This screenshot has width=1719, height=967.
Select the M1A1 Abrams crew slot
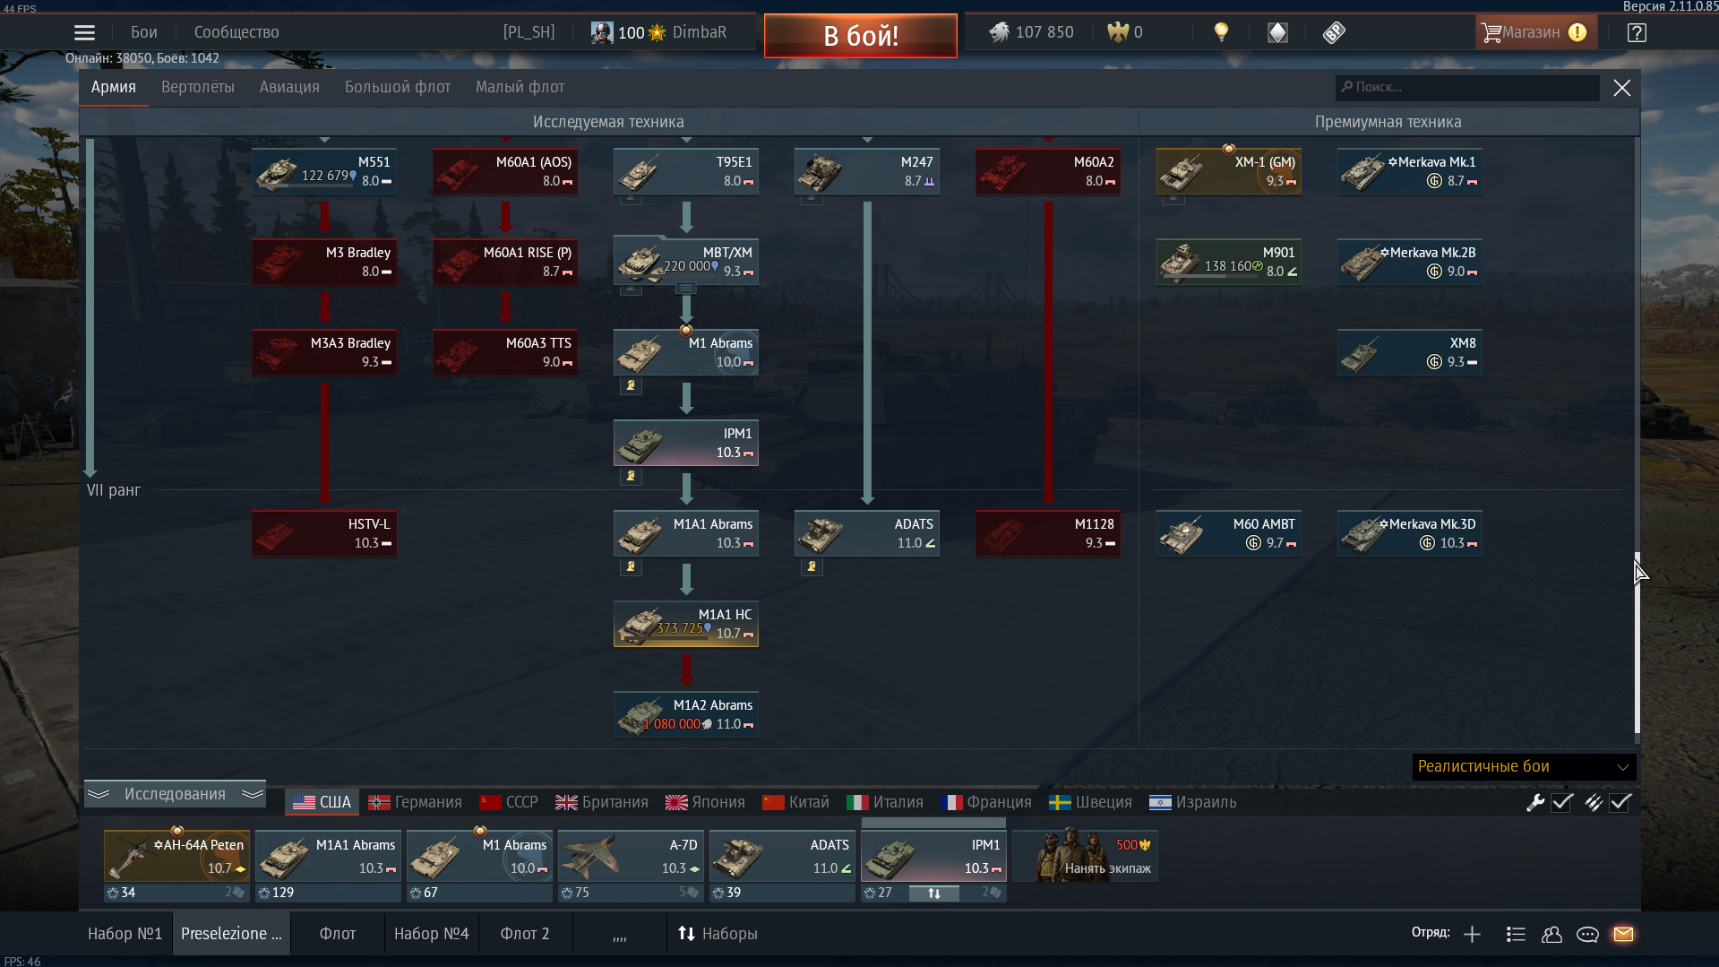[x=328, y=857]
